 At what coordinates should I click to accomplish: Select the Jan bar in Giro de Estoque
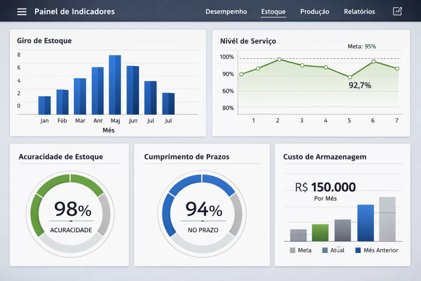click(45, 105)
